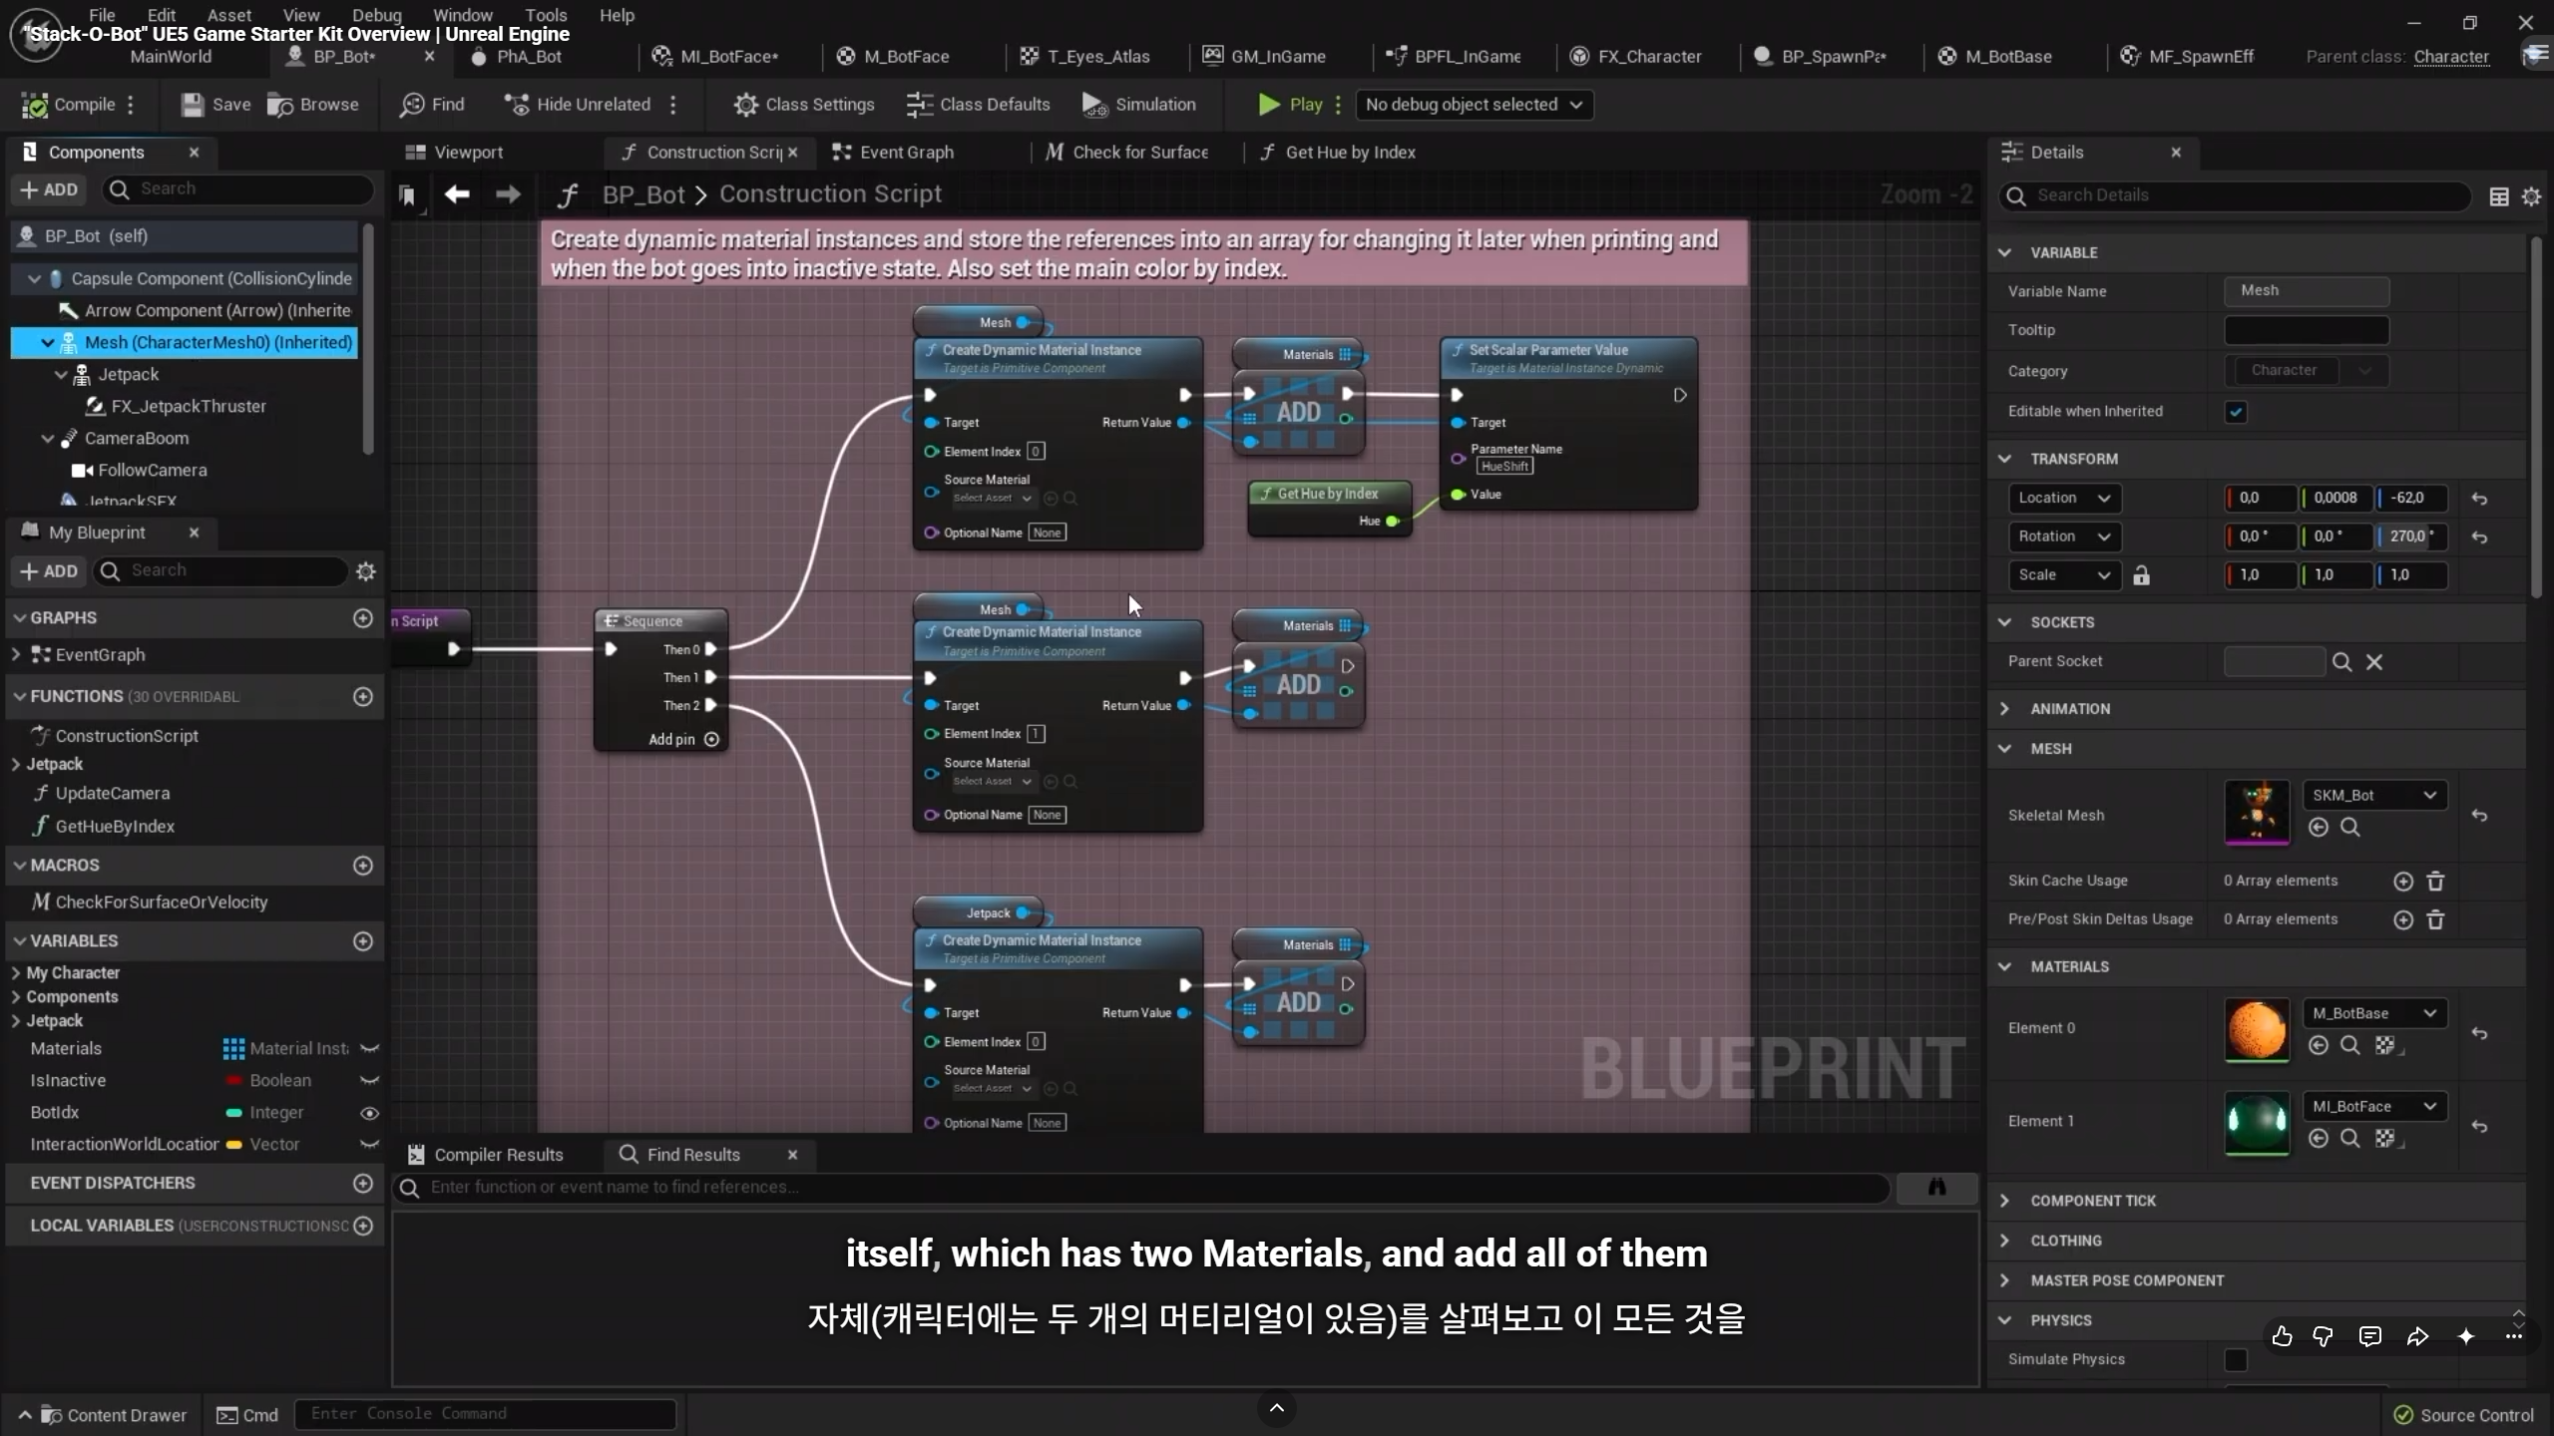The height and width of the screenshot is (1436, 2554).
Task: Clear the Parent Socket
Action: 2374,662
